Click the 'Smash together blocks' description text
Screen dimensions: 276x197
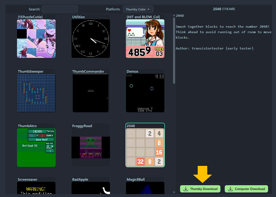point(224,32)
